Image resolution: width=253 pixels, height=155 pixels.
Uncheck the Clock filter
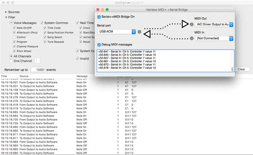pos(81,28)
